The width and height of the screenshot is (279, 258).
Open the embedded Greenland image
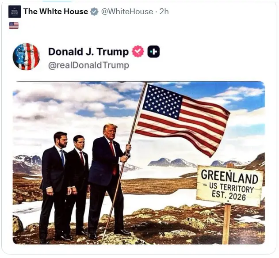click(139, 163)
